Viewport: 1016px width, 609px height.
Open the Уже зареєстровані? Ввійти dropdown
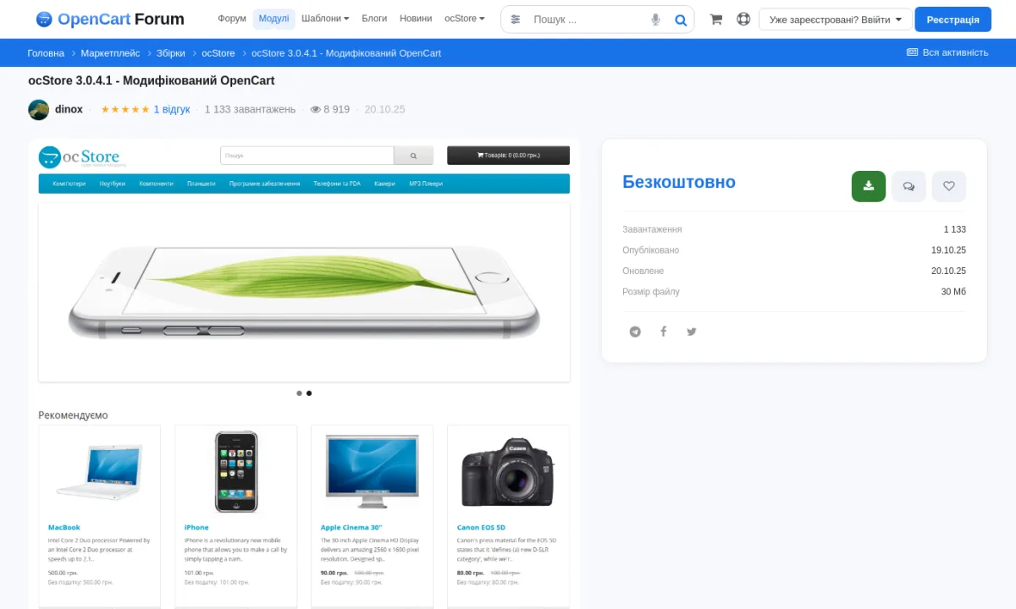click(x=836, y=19)
